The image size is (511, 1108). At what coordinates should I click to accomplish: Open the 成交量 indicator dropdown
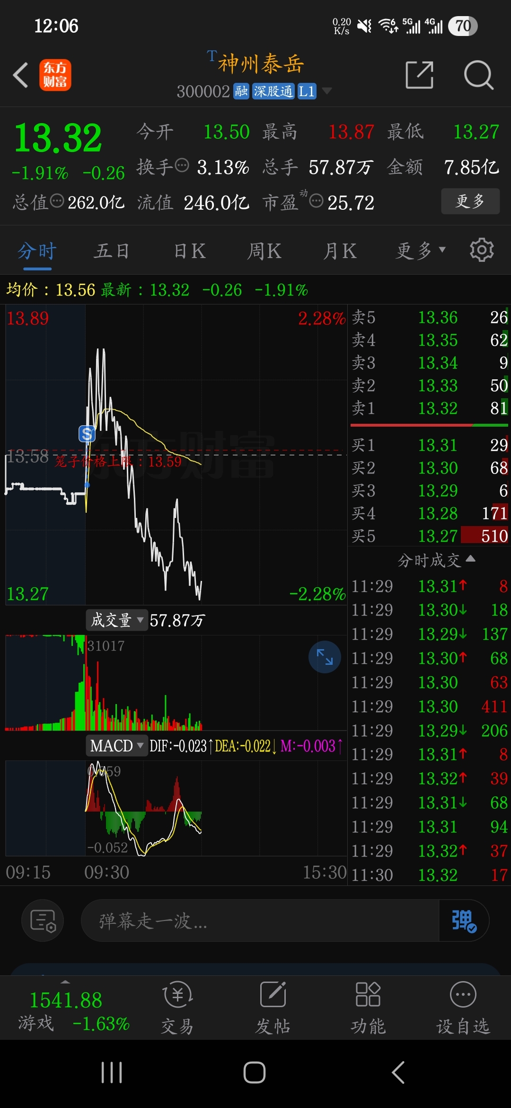click(x=116, y=620)
